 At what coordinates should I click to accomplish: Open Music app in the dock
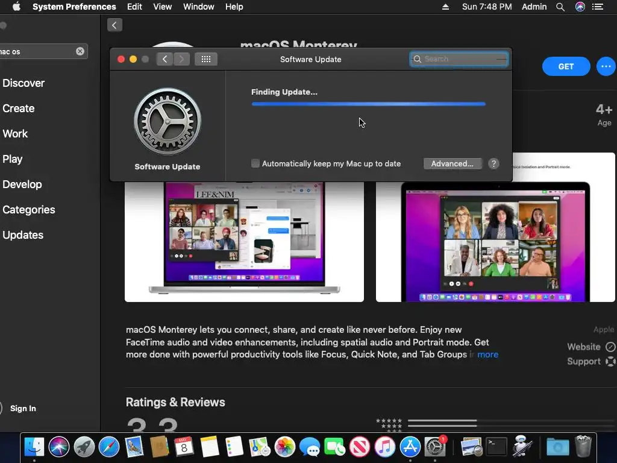(x=385, y=447)
